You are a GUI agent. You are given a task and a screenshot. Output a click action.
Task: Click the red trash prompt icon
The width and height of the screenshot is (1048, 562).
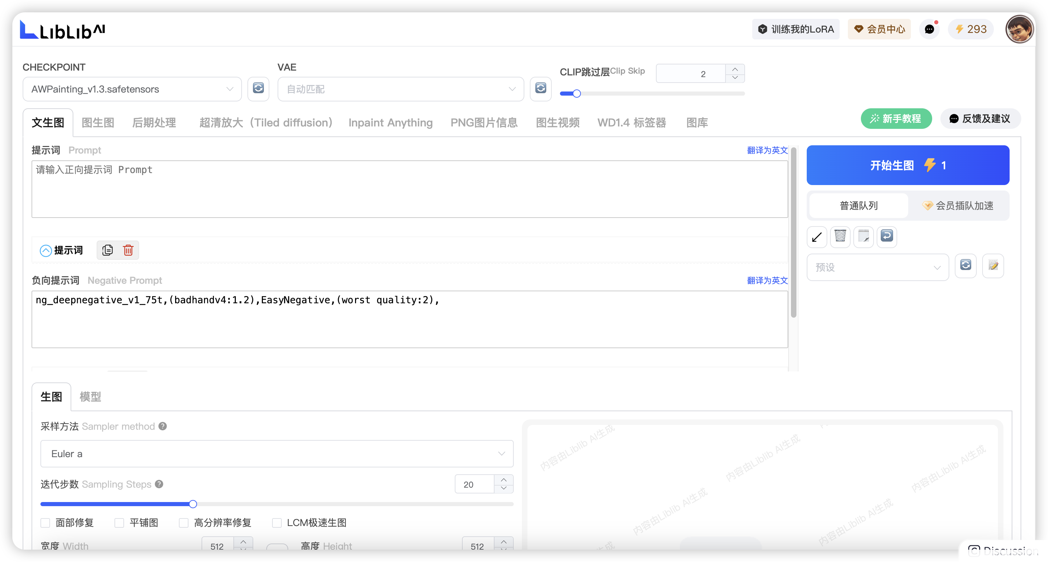click(x=128, y=250)
